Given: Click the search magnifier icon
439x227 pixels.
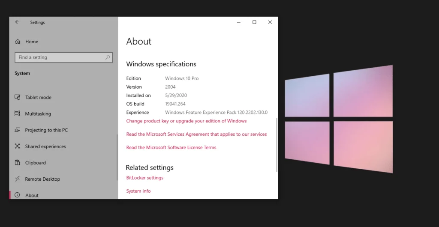Looking at the screenshot, I should [x=108, y=57].
